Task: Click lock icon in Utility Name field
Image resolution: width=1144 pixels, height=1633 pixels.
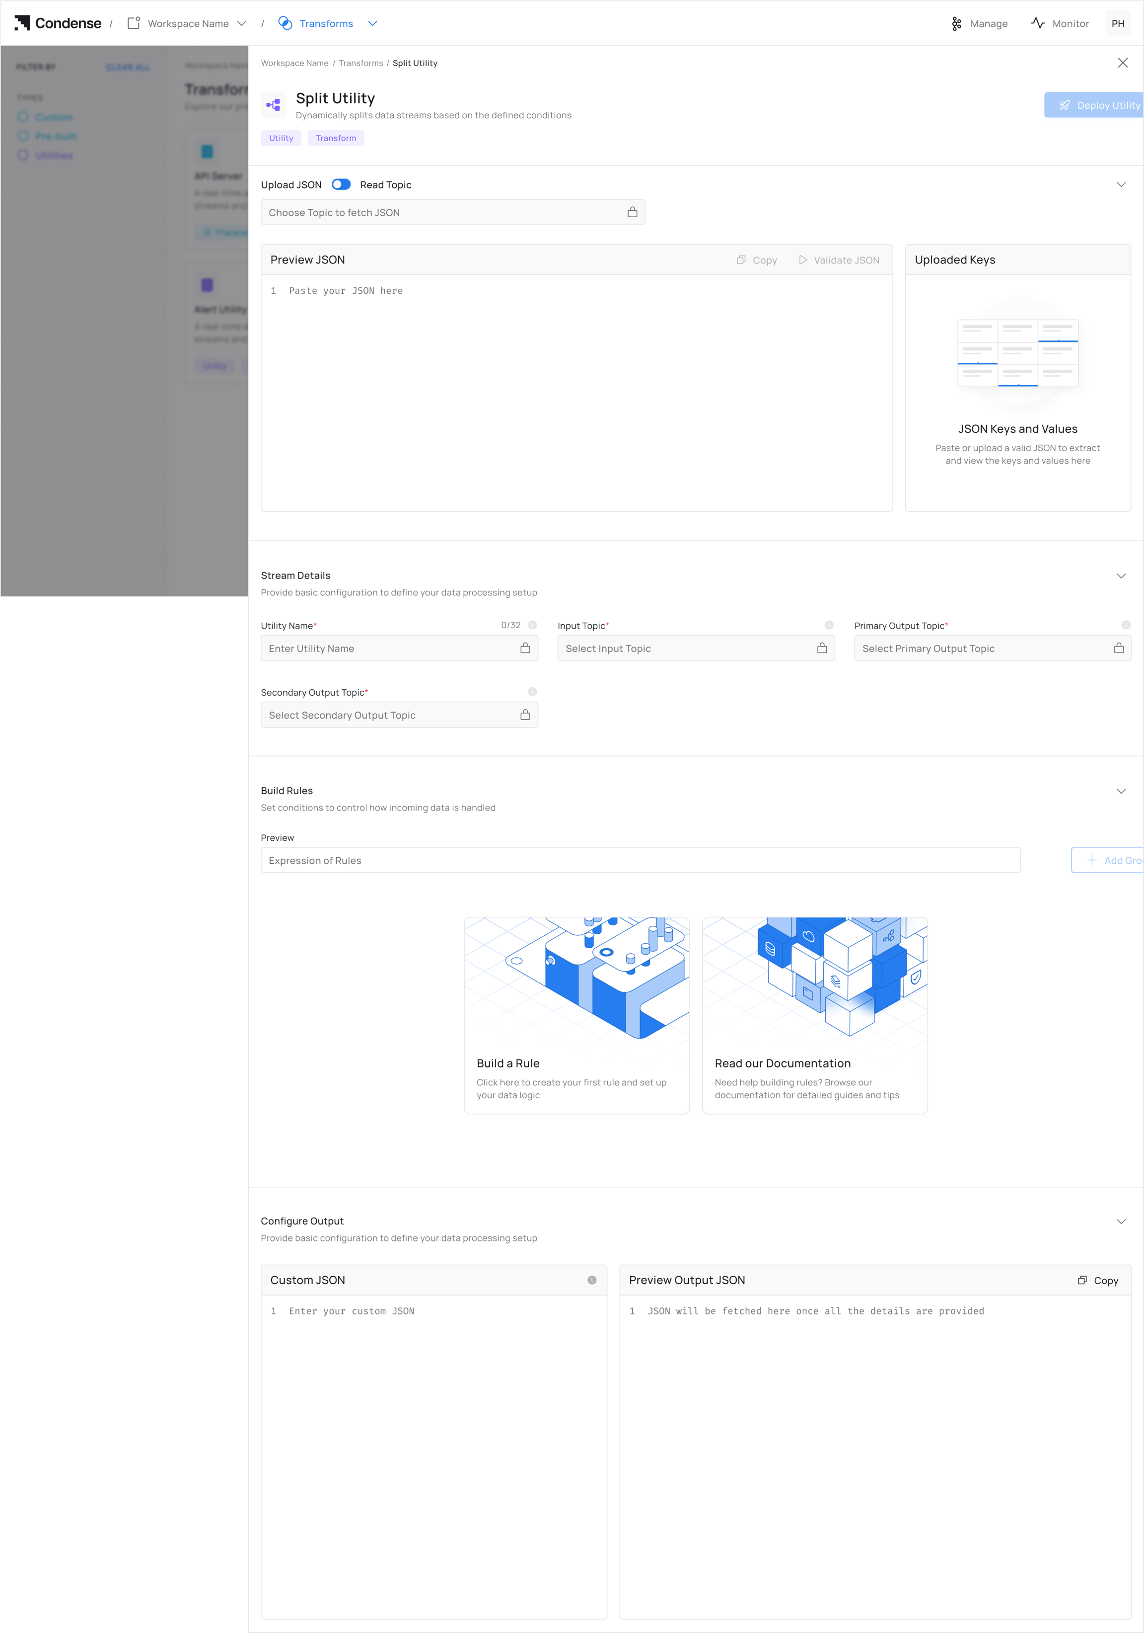Action: pyautogui.click(x=525, y=648)
